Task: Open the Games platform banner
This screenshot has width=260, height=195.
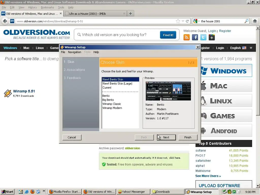Action: 226,116
